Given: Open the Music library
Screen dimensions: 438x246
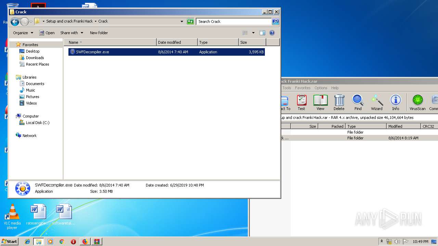Looking at the screenshot, I should tap(30, 90).
